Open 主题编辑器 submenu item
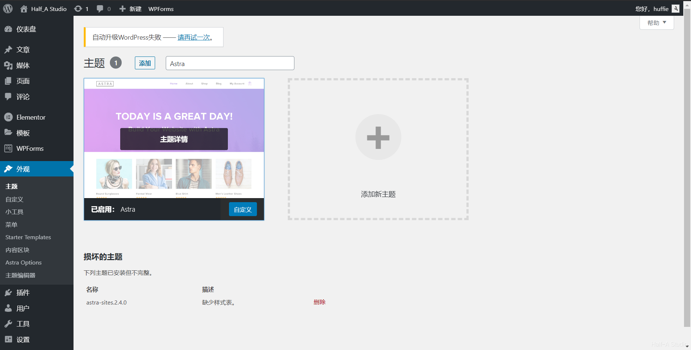Image resolution: width=691 pixels, height=350 pixels. pos(20,275)
